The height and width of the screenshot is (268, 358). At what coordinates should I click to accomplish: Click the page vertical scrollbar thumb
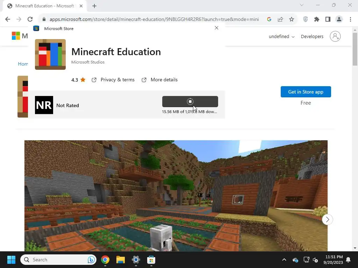(x=355, y=49)
